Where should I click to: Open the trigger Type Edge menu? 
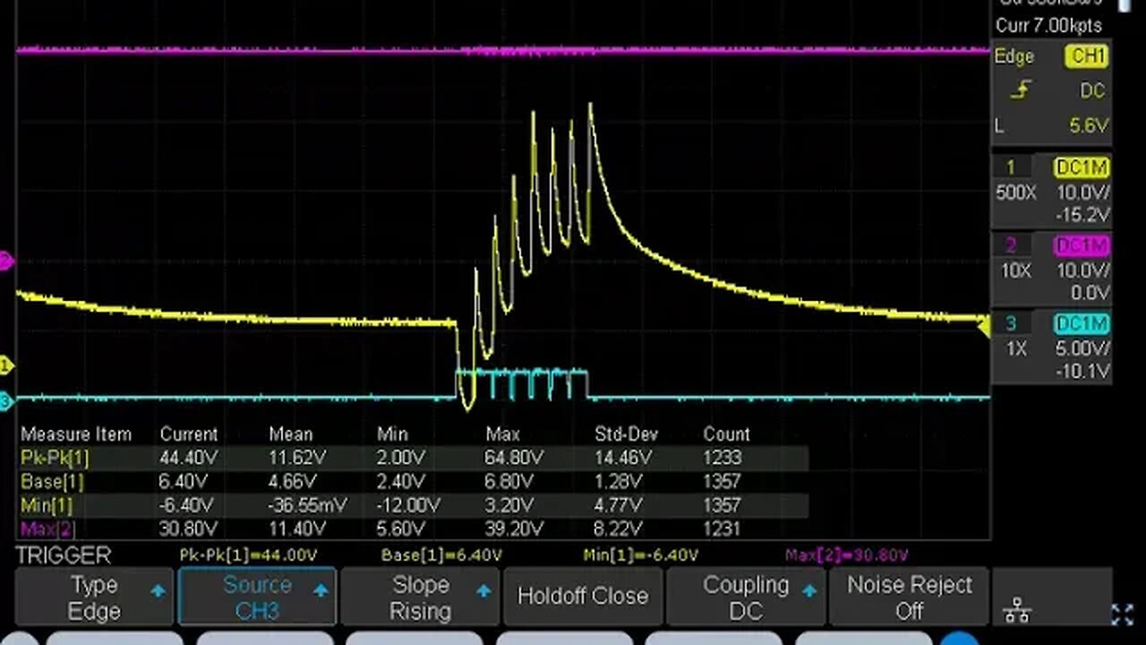[x=94, y=598]
